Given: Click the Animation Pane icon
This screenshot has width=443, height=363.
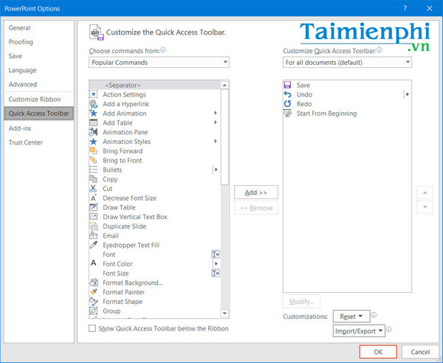Looking at the screenshot, I should 94,132.
